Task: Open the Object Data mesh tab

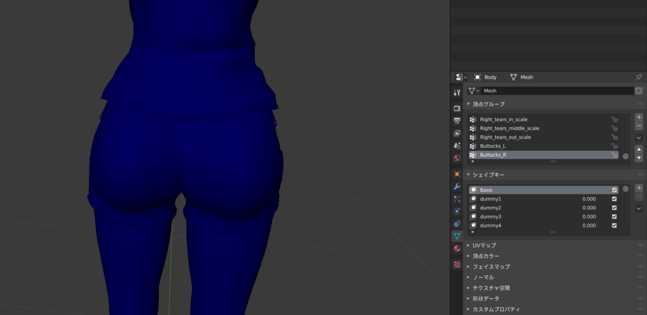Action: coord(457,236)
